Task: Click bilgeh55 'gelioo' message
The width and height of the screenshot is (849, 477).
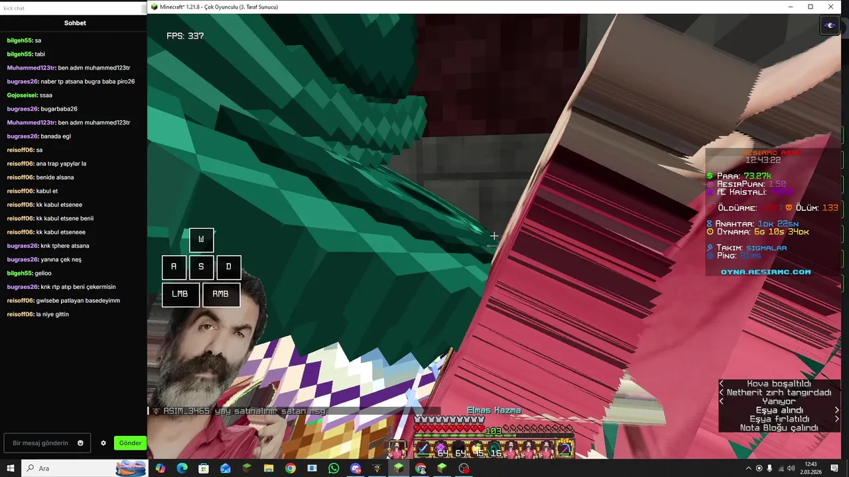Action: [x=29, y=273]
